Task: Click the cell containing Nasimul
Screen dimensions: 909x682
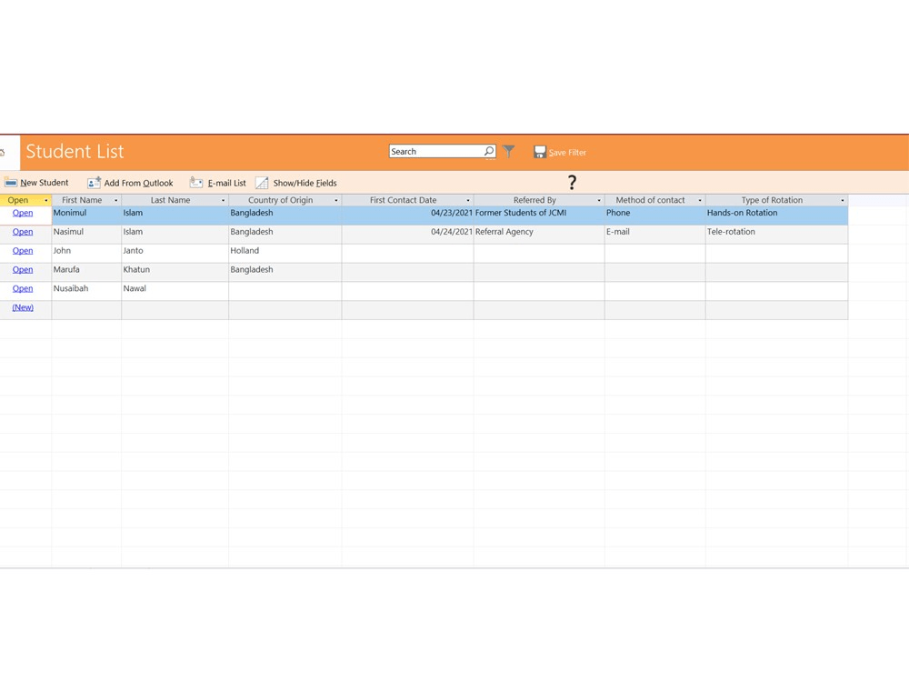Action: click(86, 235)
